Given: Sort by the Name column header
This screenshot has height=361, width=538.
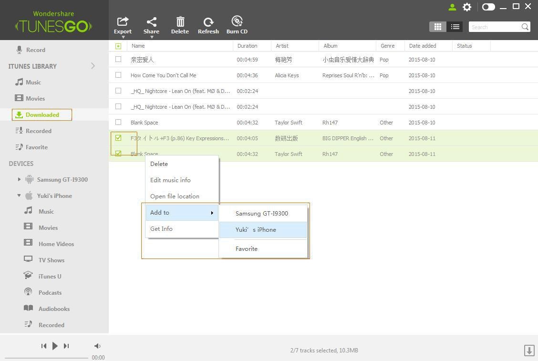Looking at the screenshot, I should point(180,46).
